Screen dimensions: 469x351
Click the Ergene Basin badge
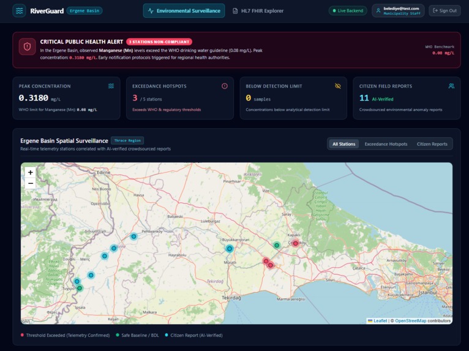[x=84, y=11]
